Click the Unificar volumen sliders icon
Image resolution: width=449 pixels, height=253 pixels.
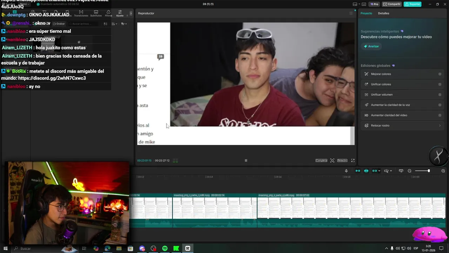click(x=366, y=95)
